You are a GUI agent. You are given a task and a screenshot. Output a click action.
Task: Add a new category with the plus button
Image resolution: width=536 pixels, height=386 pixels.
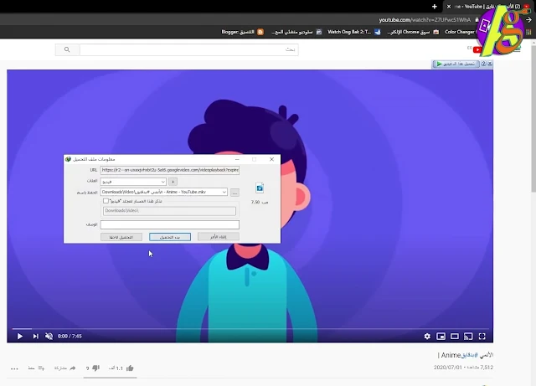pyautogui.click(x=173, y=182)
